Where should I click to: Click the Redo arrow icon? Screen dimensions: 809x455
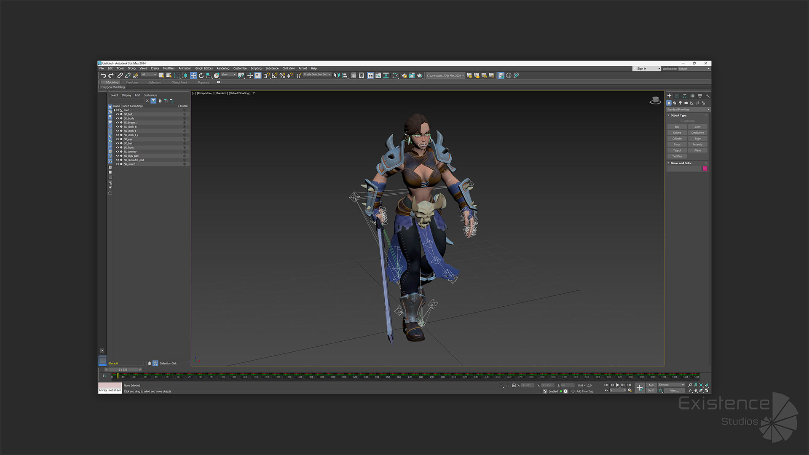click(111, 76)
